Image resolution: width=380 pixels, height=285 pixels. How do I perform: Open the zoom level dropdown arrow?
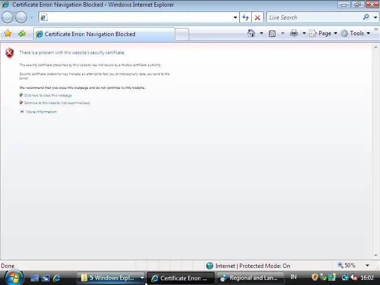[x=367, y=266]
